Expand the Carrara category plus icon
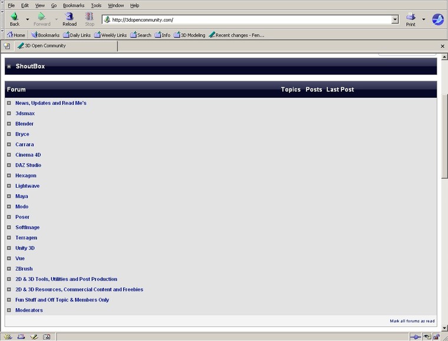Viewport: 448px width, 341px height. pyautogui.click(x=9, y=144)
